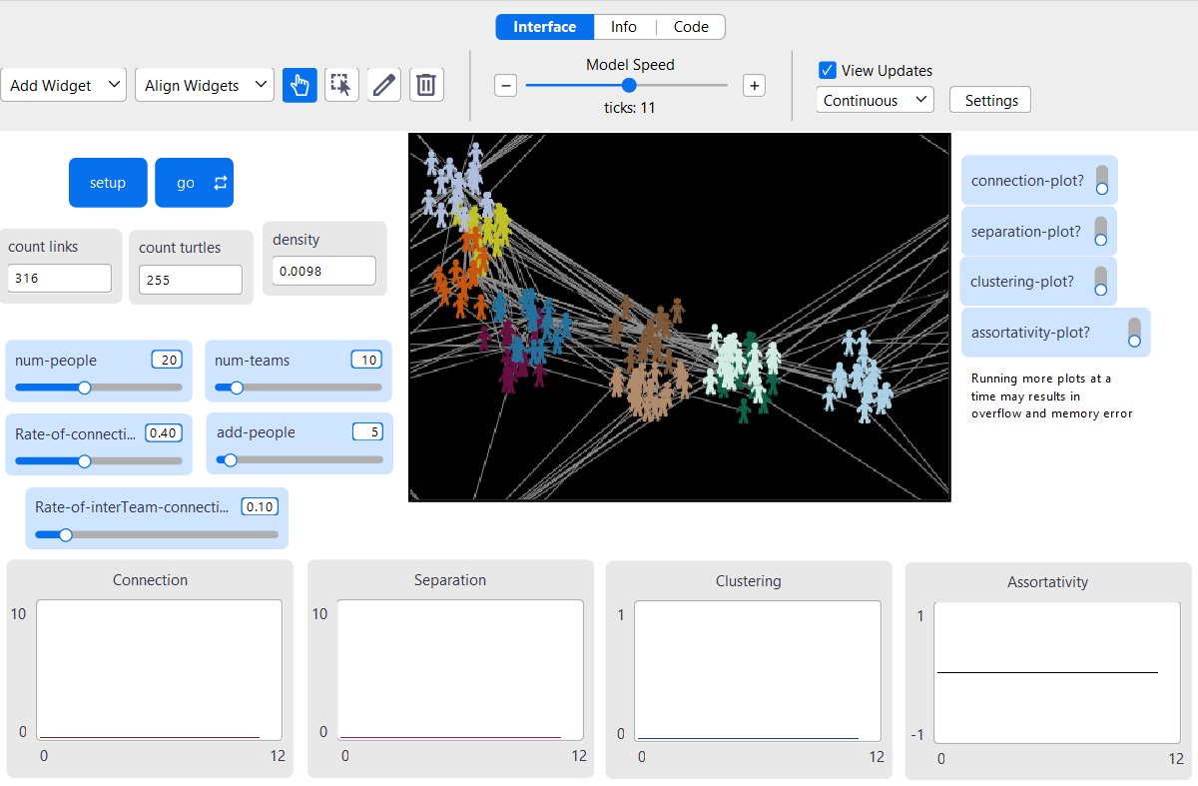Click the trash delete tool
The width and height of the screenshot is (1198, 786).
(426, 85)
